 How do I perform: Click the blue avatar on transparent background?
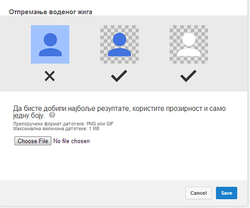pos(119,44)
